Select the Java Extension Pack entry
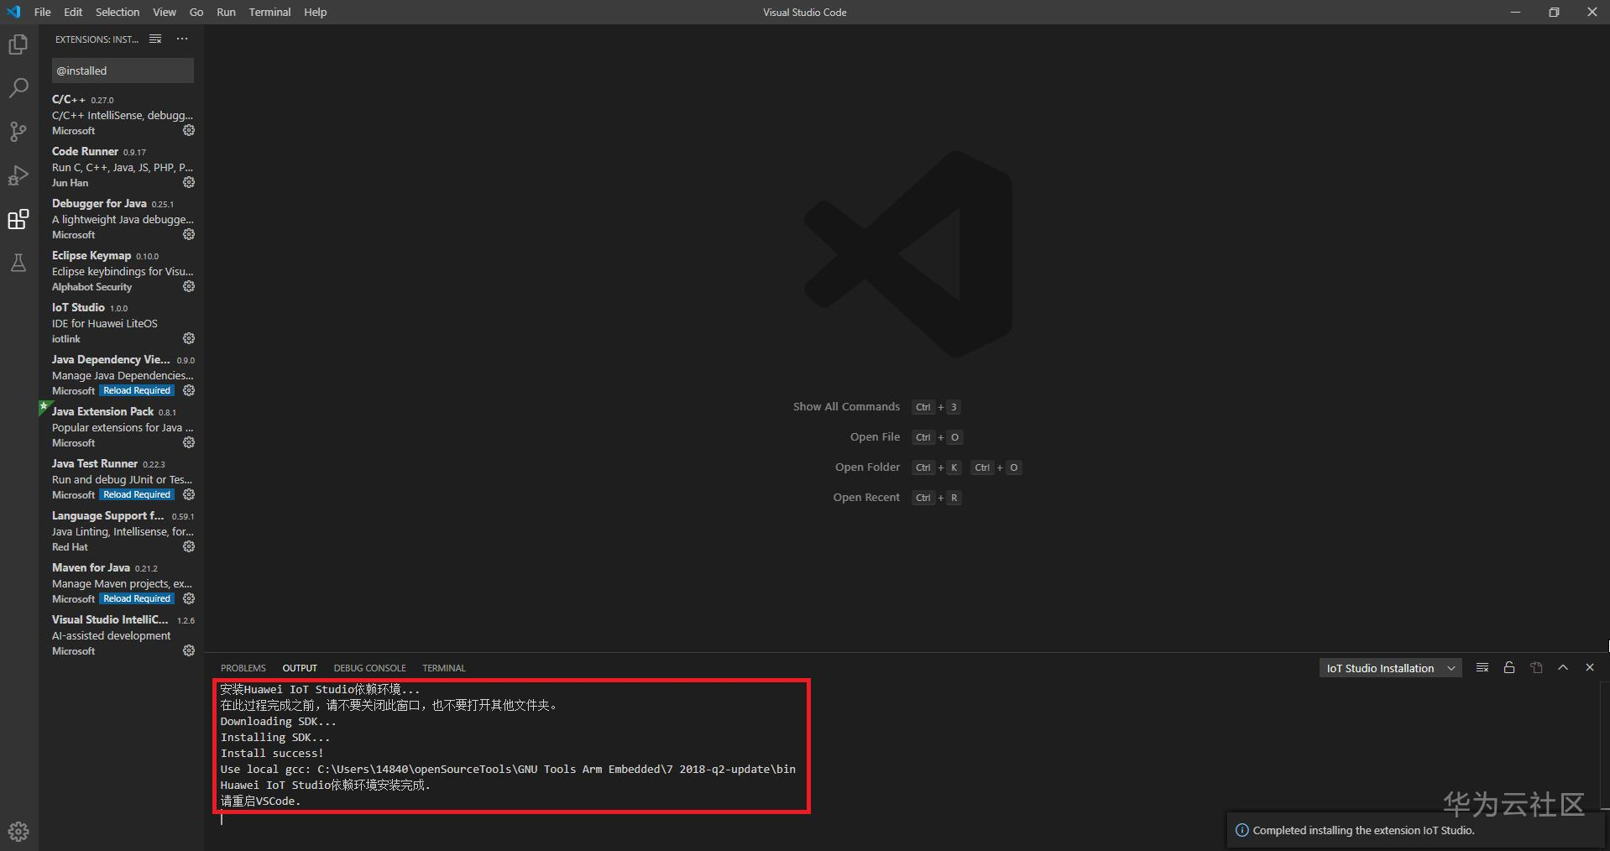 click(122, 427)
